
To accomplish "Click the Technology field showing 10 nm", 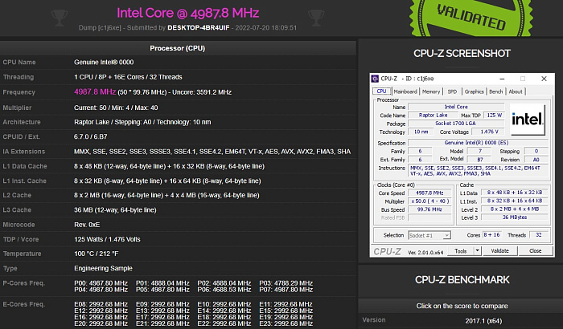I will click(x=421, y=132).
